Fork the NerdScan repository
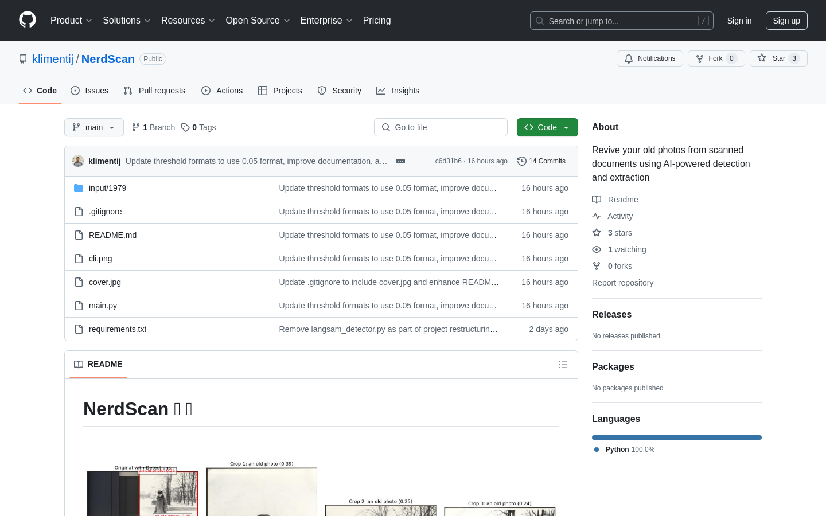826x516 pixels. [x=716, y=58]
